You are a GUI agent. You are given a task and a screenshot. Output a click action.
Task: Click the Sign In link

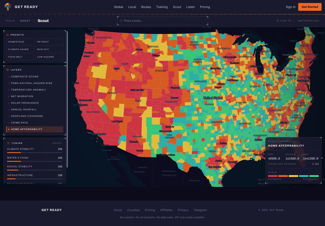pos(291,7)
